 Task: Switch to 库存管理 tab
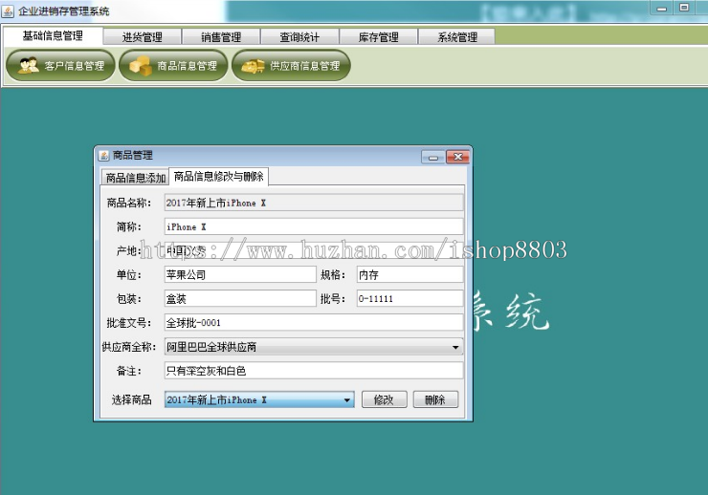378,37
